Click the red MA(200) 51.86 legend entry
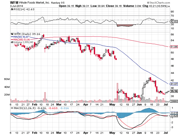Image resolution: width=178 pixels, height=135 pixels. click(x=20, y=40)
